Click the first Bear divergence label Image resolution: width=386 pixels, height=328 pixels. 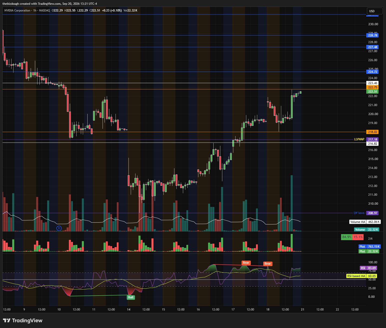[246, 263]
